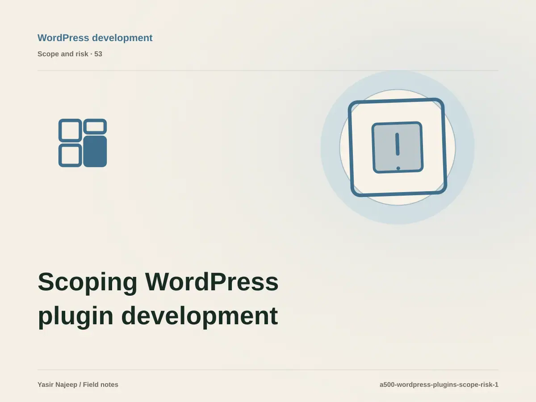The height and width of the screenshot is (402, 536).
Task: Click the dashboard grid blocks icon
Action: pos(83,143)
